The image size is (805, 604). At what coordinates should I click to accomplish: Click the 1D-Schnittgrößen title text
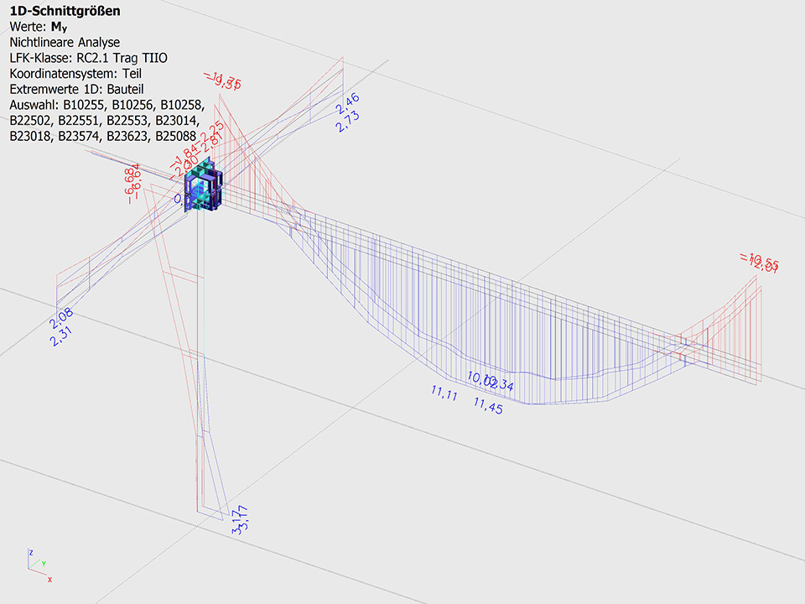[x=64, y=11]
